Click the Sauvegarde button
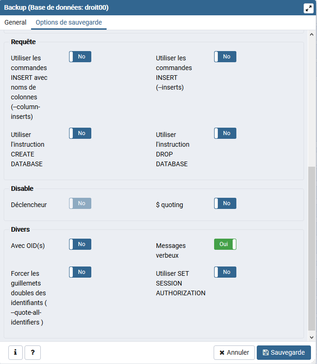The width and height of the screenshot is (317, 364). pos(284,352)
